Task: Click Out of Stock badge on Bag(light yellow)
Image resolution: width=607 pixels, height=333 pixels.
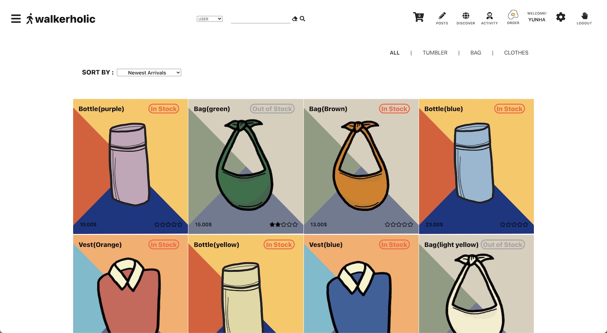Action: coord(503,245)
